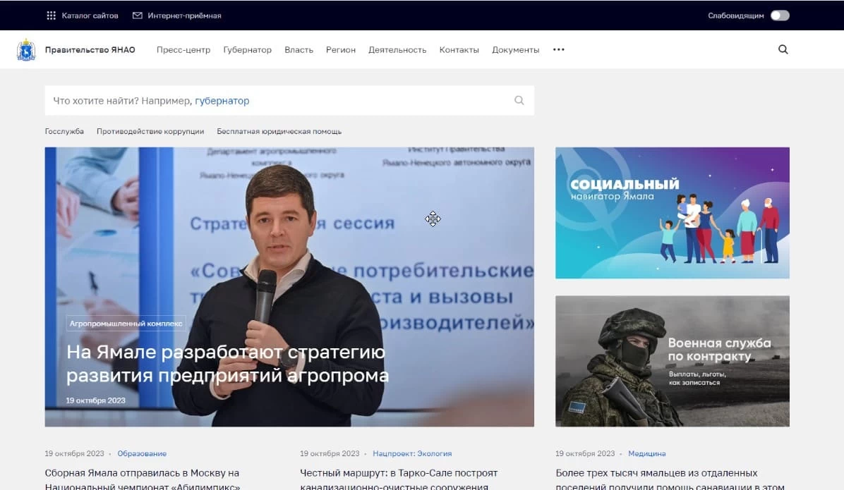The height and width of the screenshot is (490, 844).
Task: Click inside the site search input field
Action: pyautogui.click(x=282, y=100)
